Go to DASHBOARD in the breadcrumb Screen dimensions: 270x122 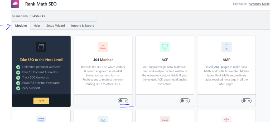(x=20, y=16)
